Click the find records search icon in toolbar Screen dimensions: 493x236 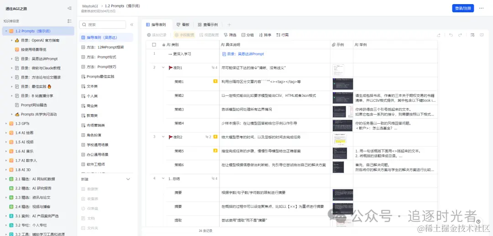pos(472,35)
